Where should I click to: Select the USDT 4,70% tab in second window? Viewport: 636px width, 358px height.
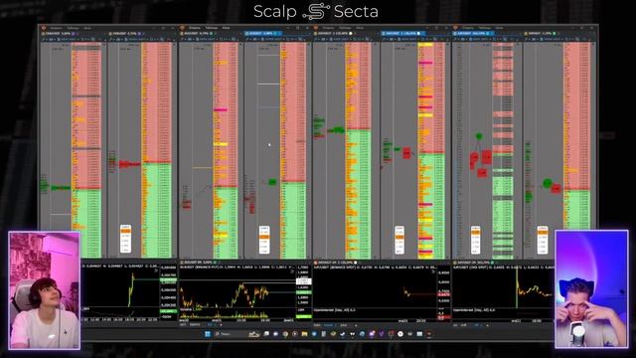coord(197,33)
